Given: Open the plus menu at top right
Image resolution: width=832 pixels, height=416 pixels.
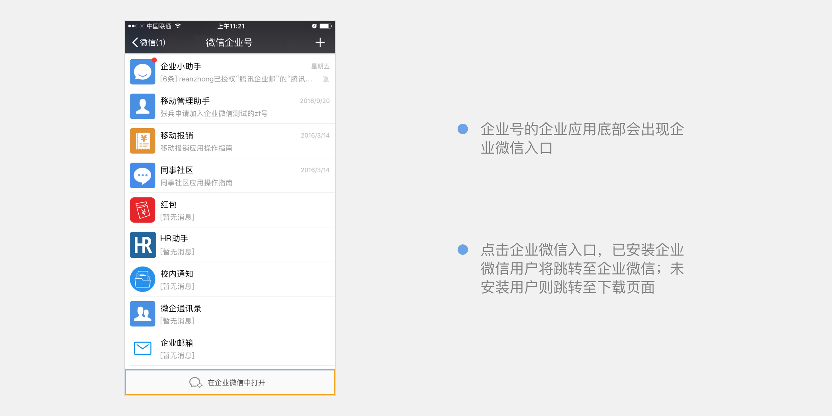Looking at the screenshot, I should click(320, 42).
